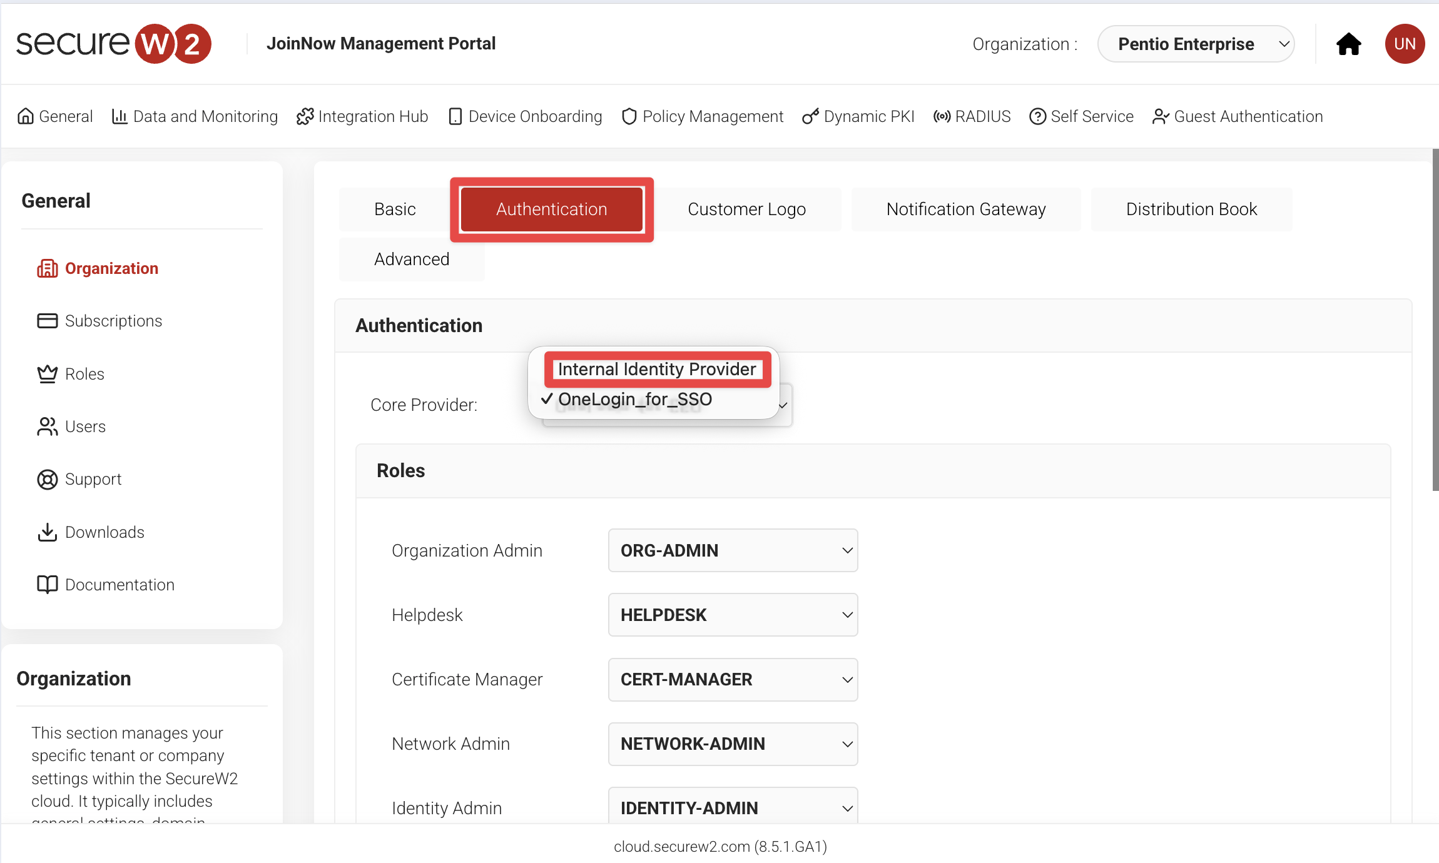Click the Data and Monitoring chart icon

coord(119,116)
